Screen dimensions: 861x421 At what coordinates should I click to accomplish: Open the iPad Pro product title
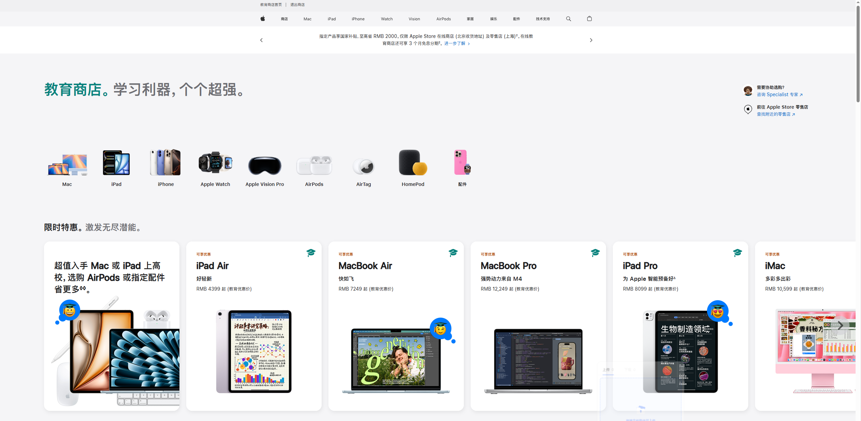(640, 266)
